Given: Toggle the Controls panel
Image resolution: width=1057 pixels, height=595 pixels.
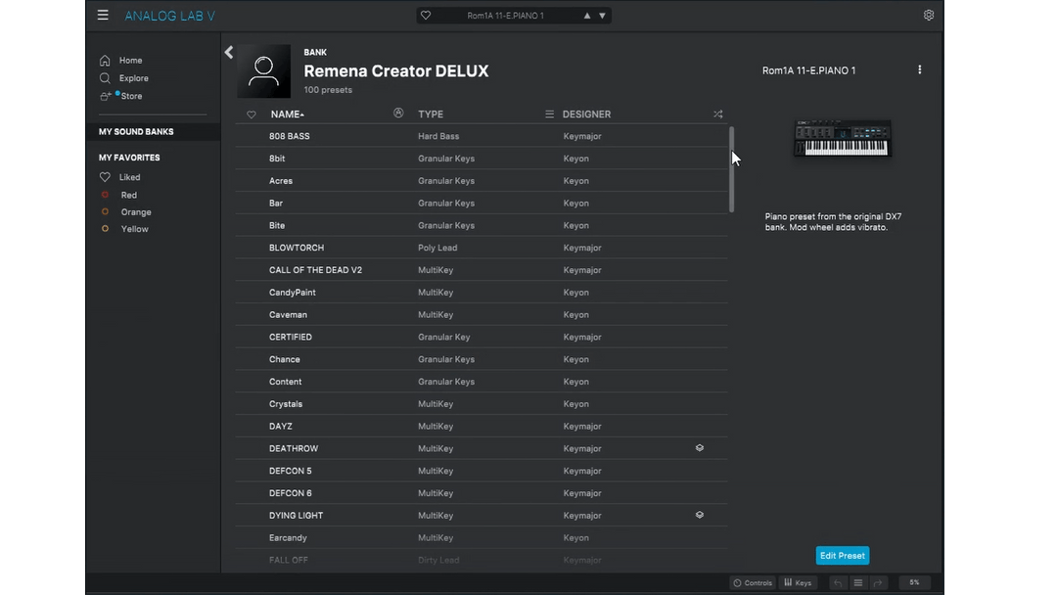Looking at the screenshot, I should tap(753, 583).
